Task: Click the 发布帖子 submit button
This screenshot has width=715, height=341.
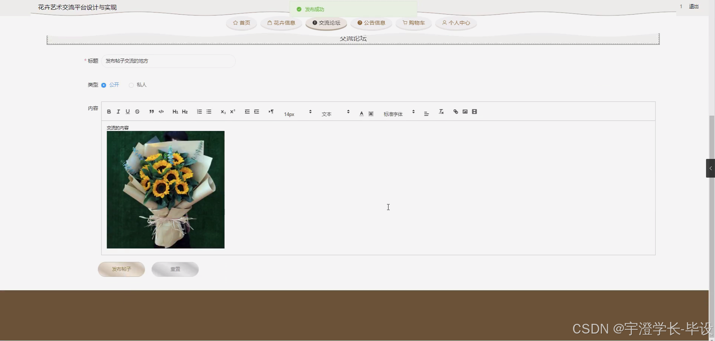Action: point(121,269)
